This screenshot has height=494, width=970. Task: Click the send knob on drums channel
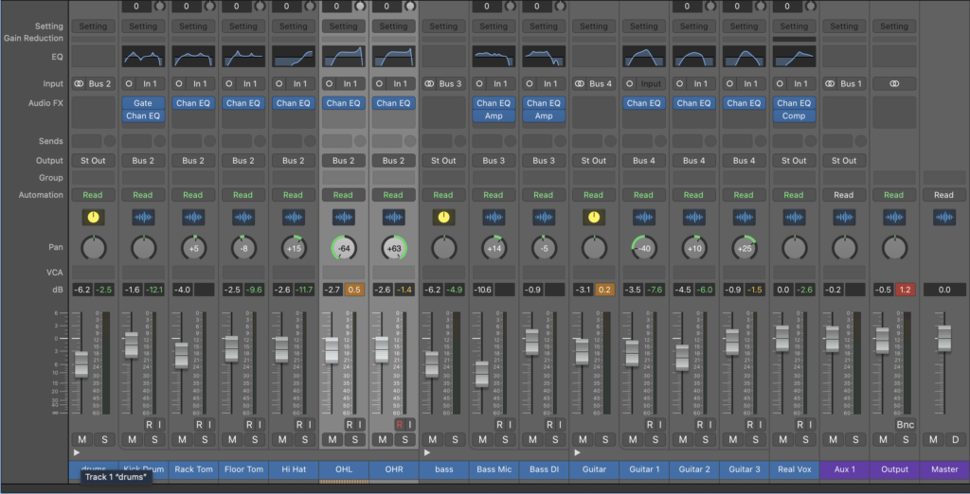pos(110,141)
